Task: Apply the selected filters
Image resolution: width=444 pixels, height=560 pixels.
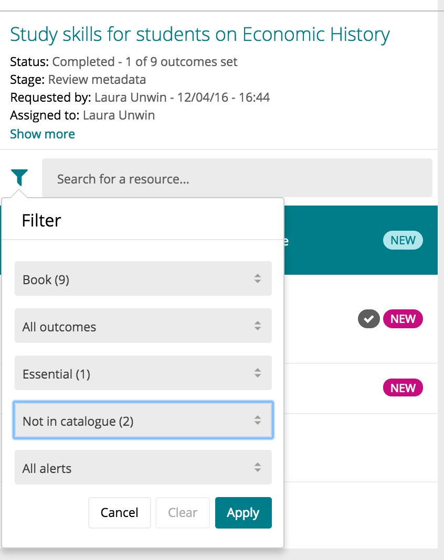Action: coord(244,512)
